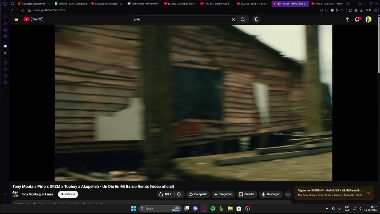Open the YouTube upload/create icon
Screen dimensions: 380x214
pos(347,19)
